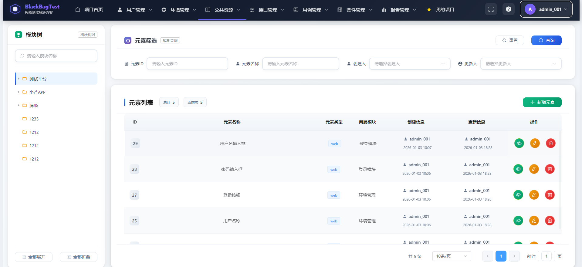
Task: Click the BlackBagTest logo icon
Action: pos(15,9)
